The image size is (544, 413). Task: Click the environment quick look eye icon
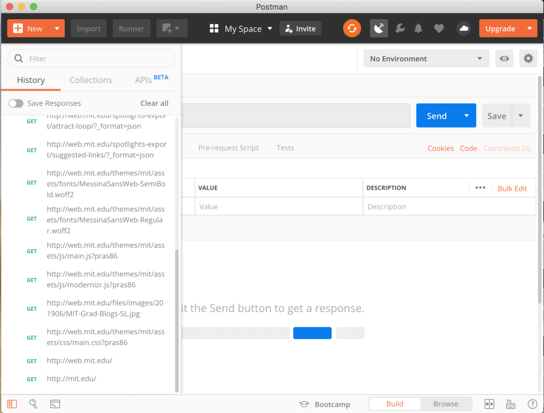click(504, 58)
